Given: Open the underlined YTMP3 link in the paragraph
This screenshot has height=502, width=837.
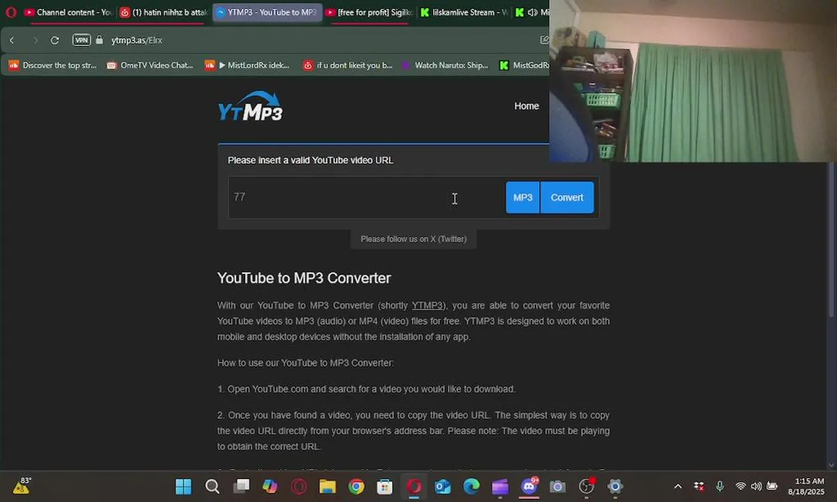Looking at the screenshot, I should tap(427, 305).
